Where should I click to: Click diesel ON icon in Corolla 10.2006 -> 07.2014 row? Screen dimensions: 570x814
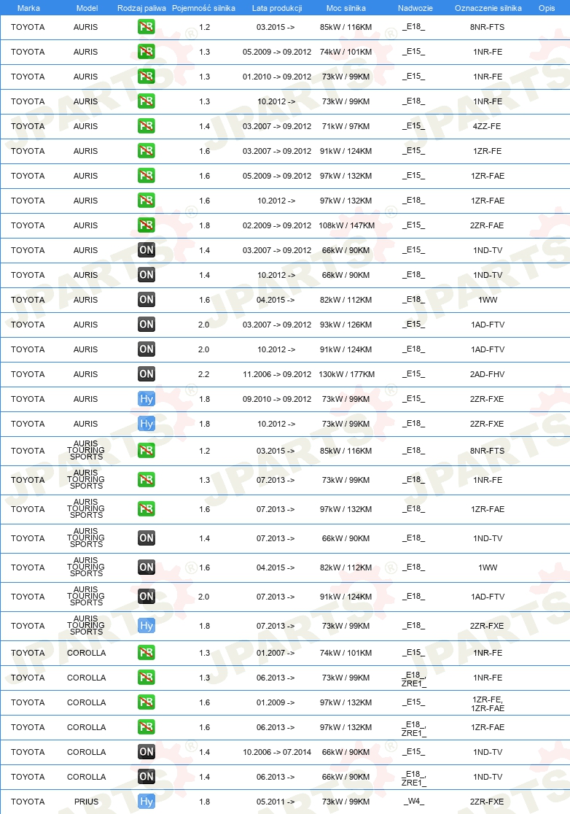[147, 752]
